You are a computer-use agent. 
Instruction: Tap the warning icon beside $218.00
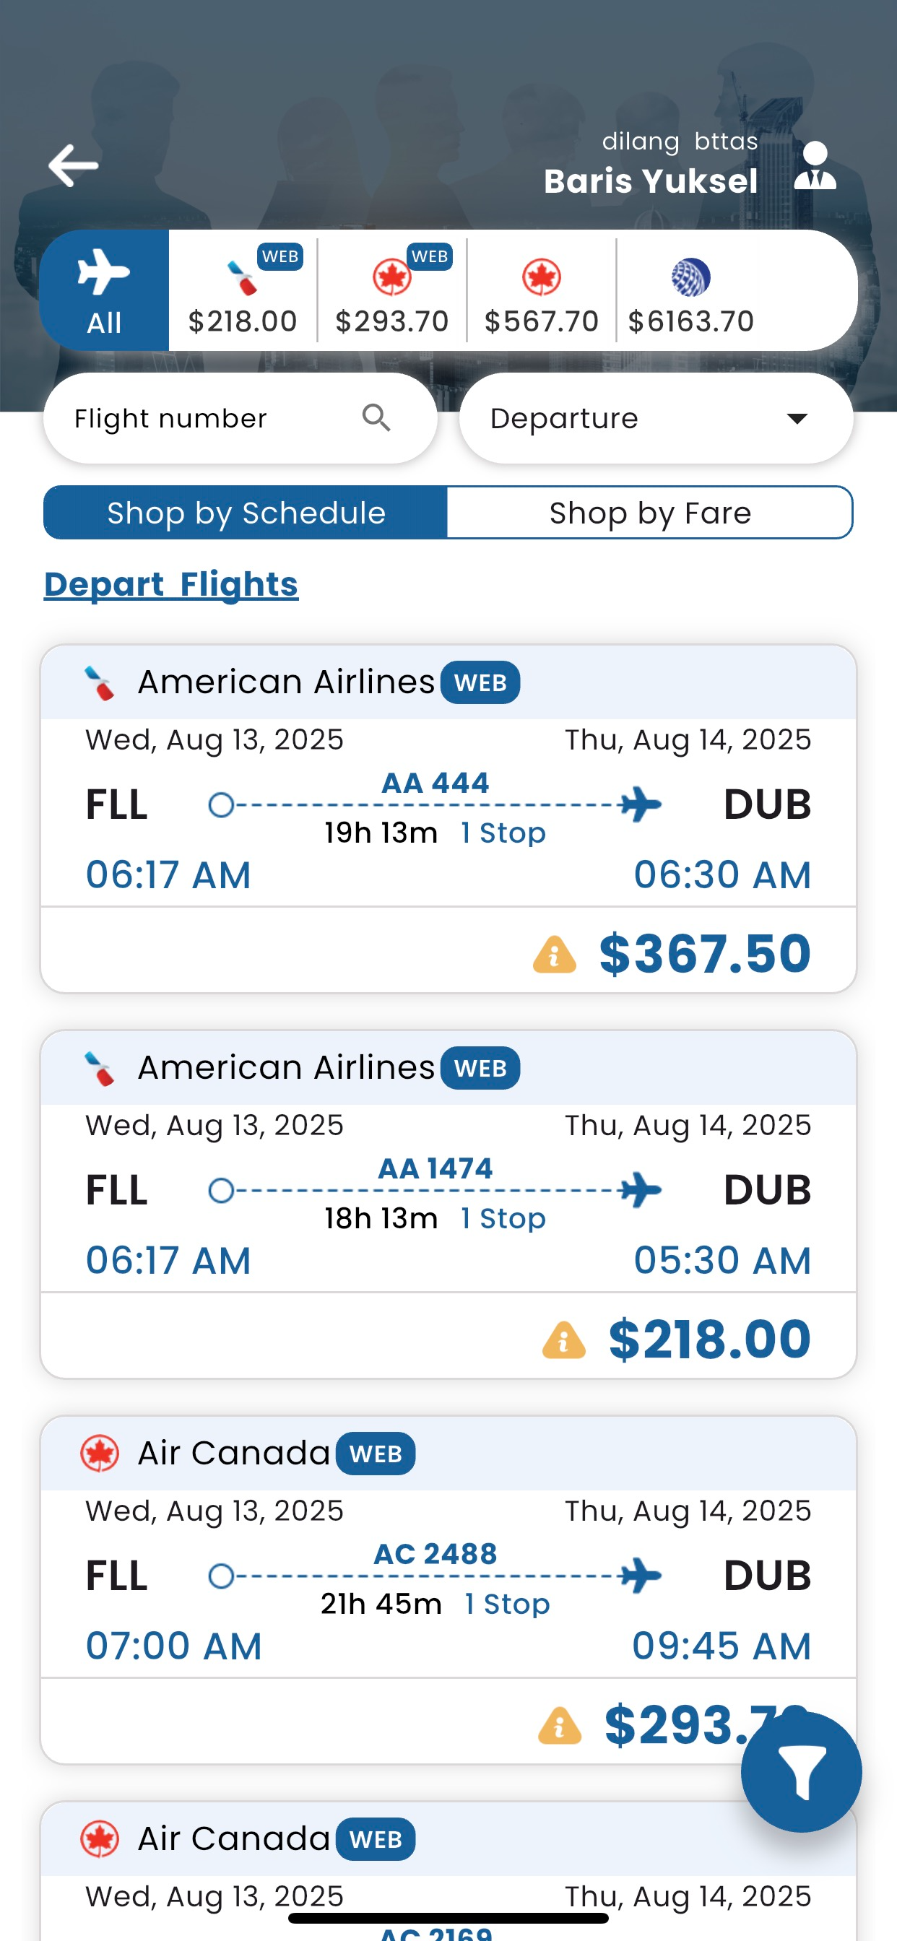click(x=563, y=1339)
